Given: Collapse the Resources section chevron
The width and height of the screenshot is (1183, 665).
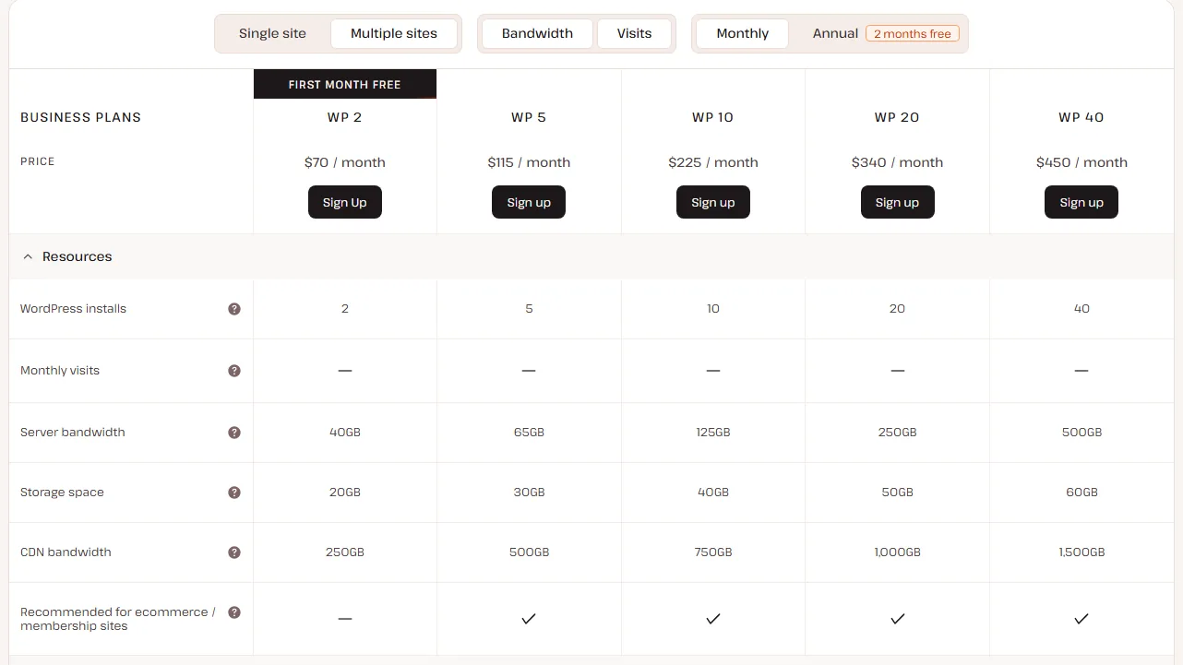Looking at the screenshot, I should click(28, 257).
